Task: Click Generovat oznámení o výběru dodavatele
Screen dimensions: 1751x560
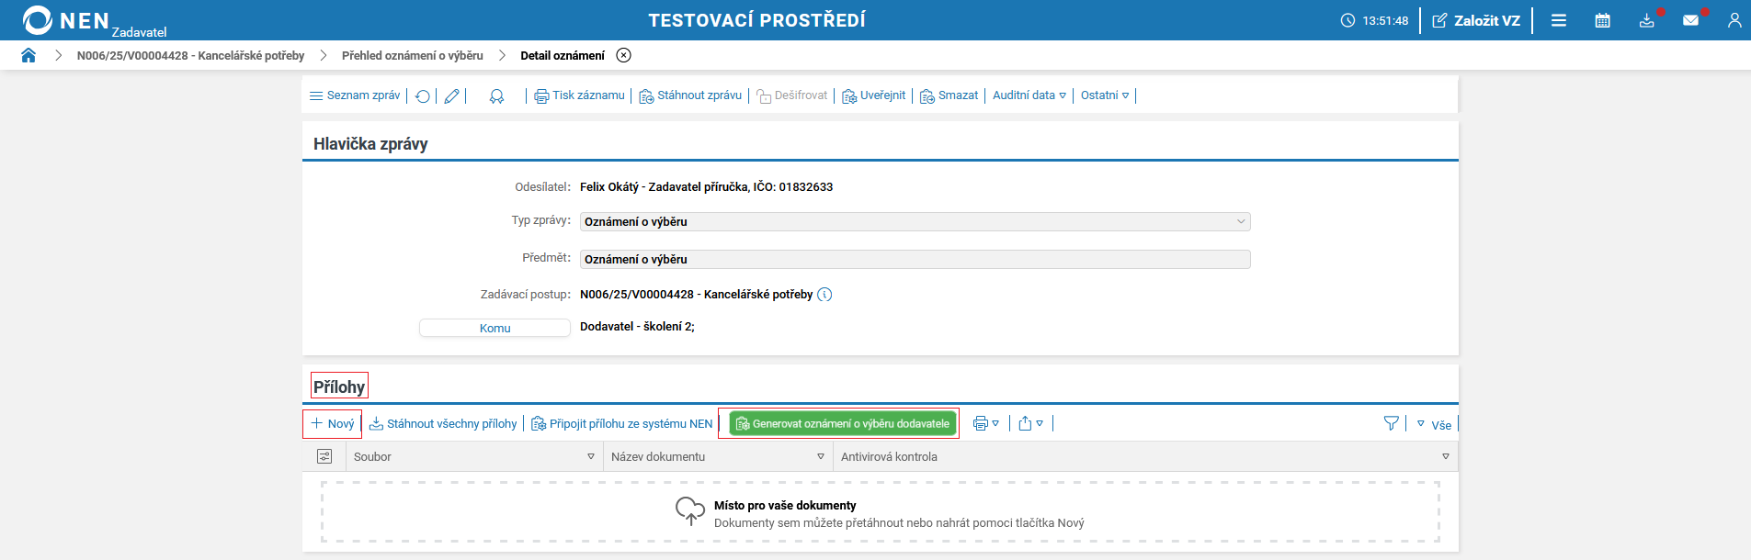Action: (x=843, y=423)
